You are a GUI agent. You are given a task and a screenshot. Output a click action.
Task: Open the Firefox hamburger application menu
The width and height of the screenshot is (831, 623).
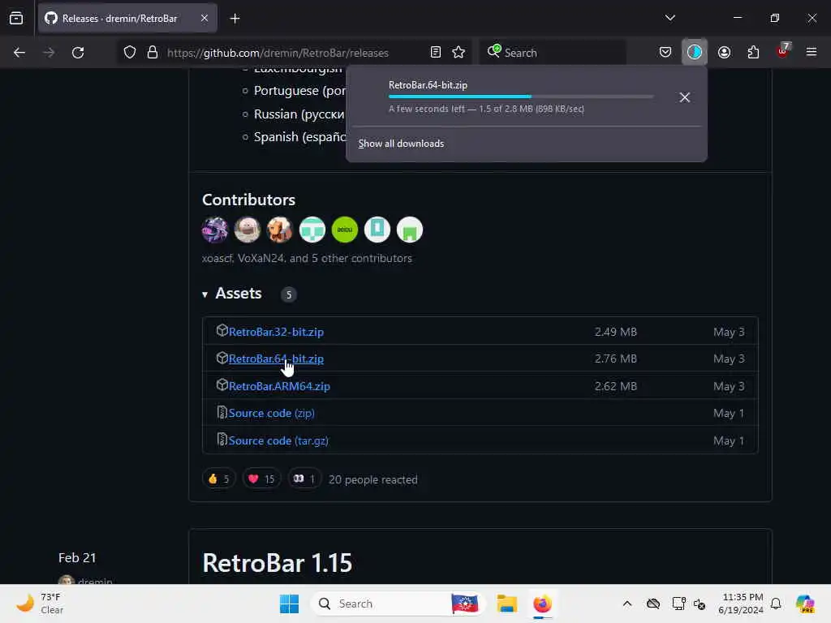click(812, 52)
